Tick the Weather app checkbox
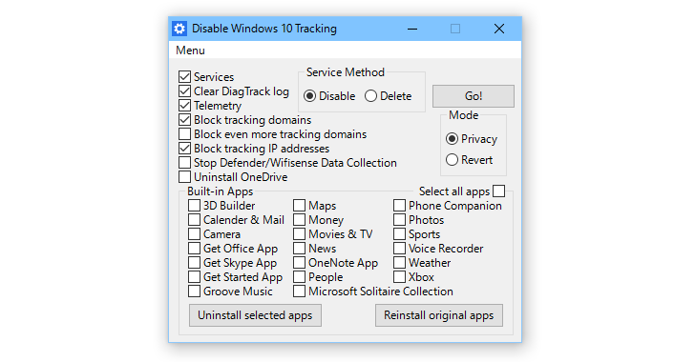 coord(399,262)
